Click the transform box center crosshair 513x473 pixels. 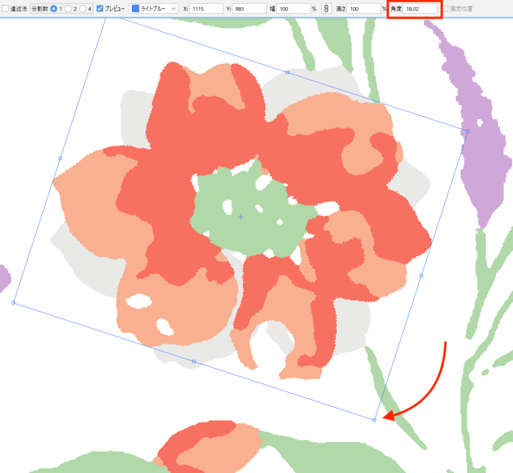pyautogui.click(x=241, y=217)
